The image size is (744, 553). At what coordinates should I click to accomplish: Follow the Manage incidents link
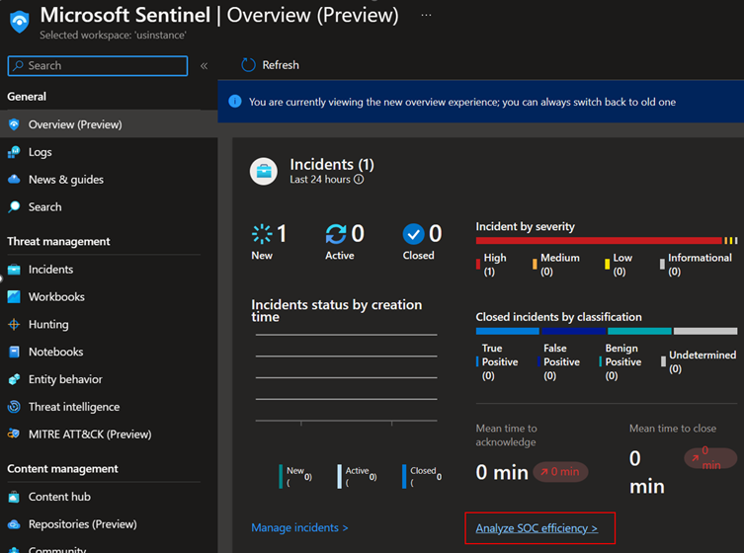[299, 528]
